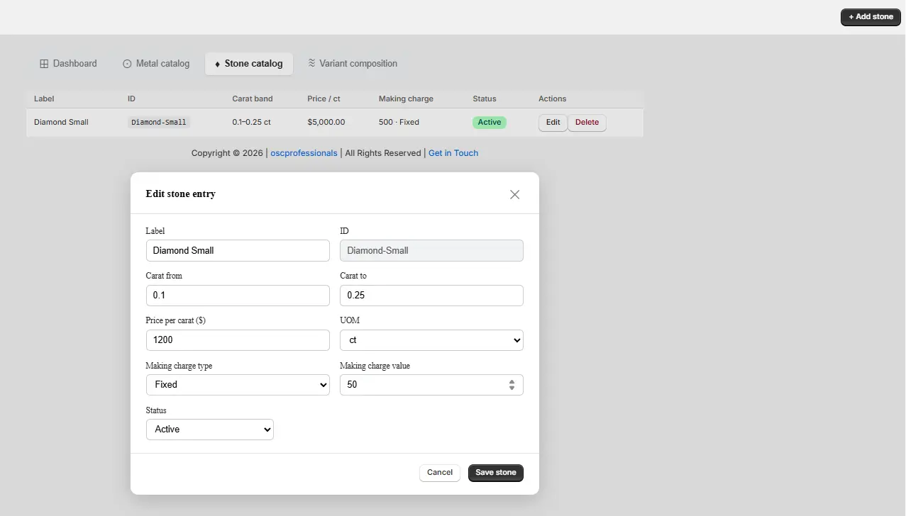Click the Variant composition waves icon

(x=311, y=63)
